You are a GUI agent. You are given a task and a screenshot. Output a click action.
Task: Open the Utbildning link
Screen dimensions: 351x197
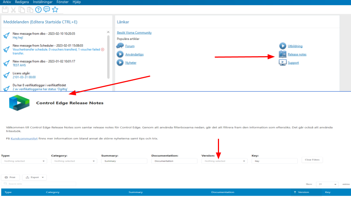(295, 46)
